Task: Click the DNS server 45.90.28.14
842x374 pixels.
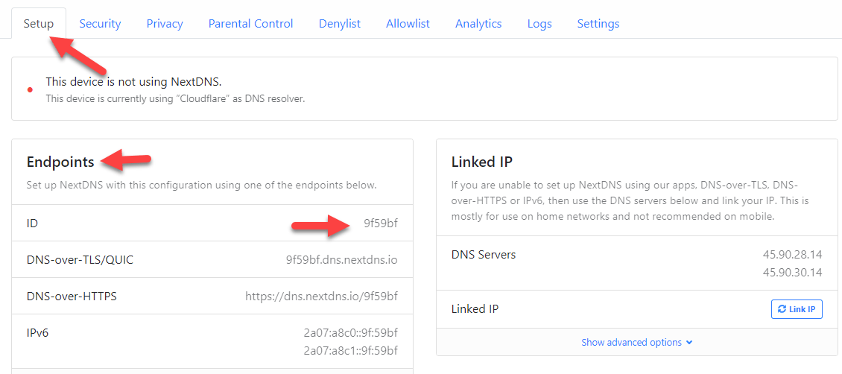Action: [793, 254]
